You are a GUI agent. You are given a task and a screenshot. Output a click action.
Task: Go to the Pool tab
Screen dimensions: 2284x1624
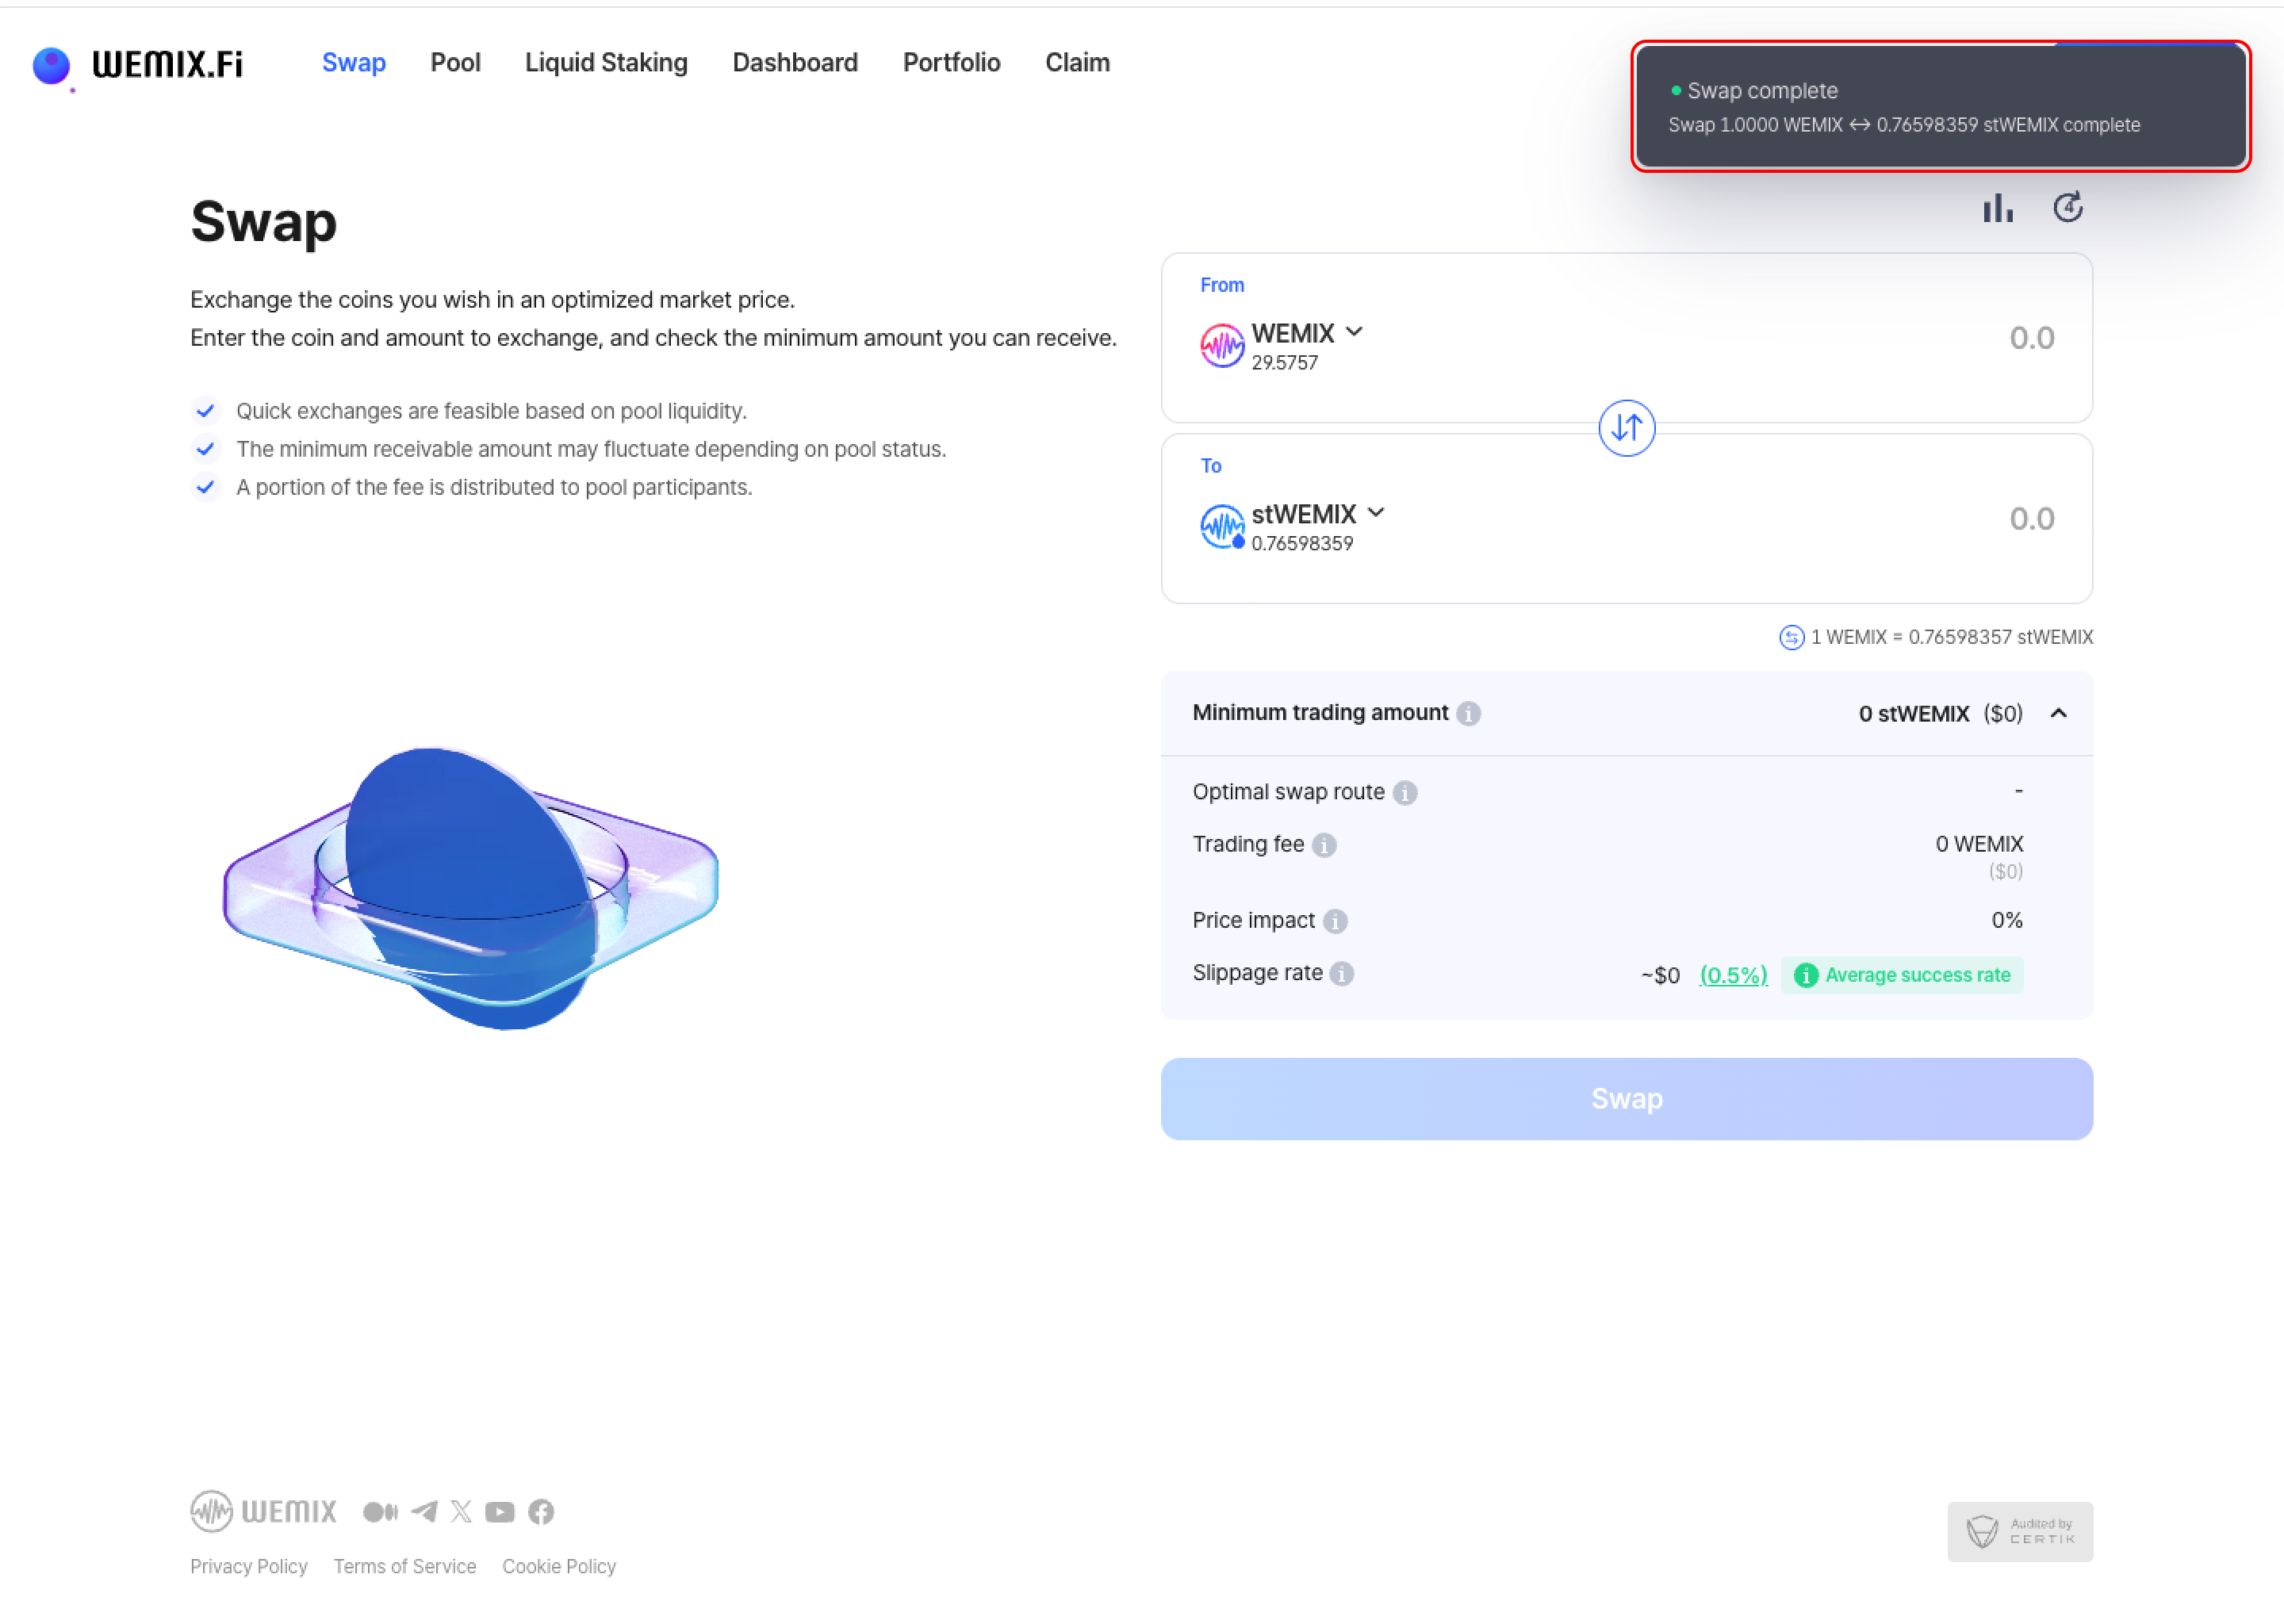[455, 63]
